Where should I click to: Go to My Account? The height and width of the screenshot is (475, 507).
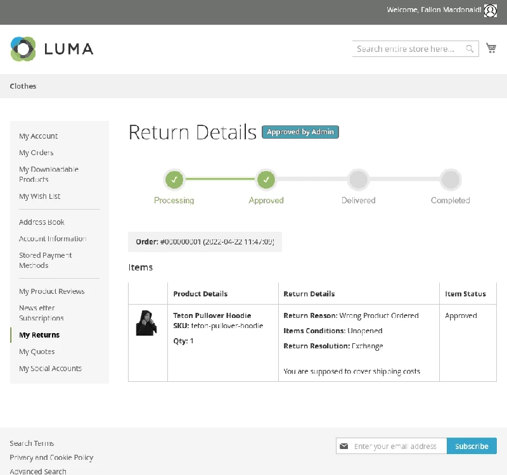[x=38, y=136]
